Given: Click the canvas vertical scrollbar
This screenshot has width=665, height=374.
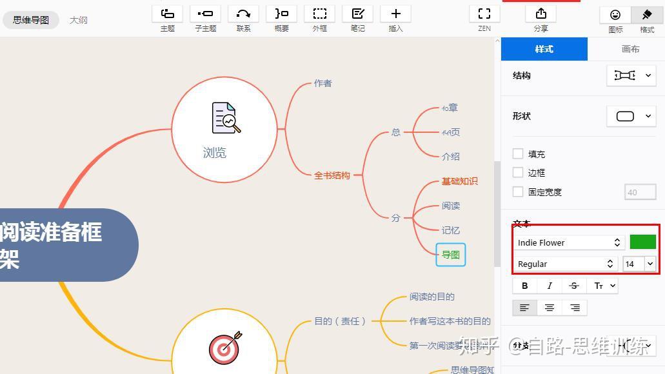Looking at the screenshot, I should point(497,214).
